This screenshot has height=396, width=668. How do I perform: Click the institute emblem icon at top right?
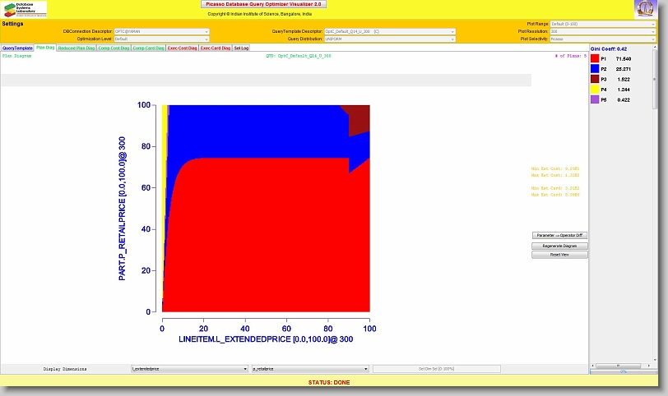point(645,9)
